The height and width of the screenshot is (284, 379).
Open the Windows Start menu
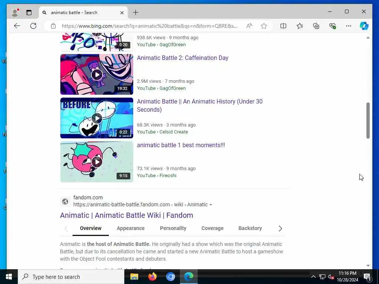click(9, 277)
